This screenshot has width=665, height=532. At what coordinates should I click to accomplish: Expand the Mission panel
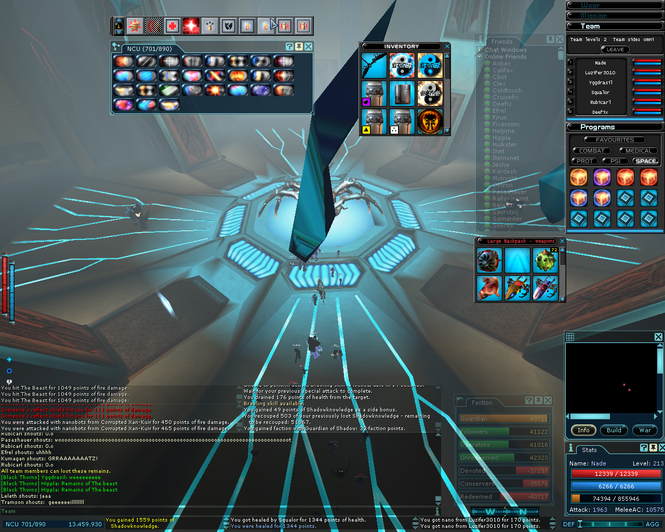615,16
